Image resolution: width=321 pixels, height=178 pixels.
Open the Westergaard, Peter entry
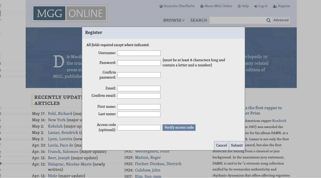pos(152,152)
